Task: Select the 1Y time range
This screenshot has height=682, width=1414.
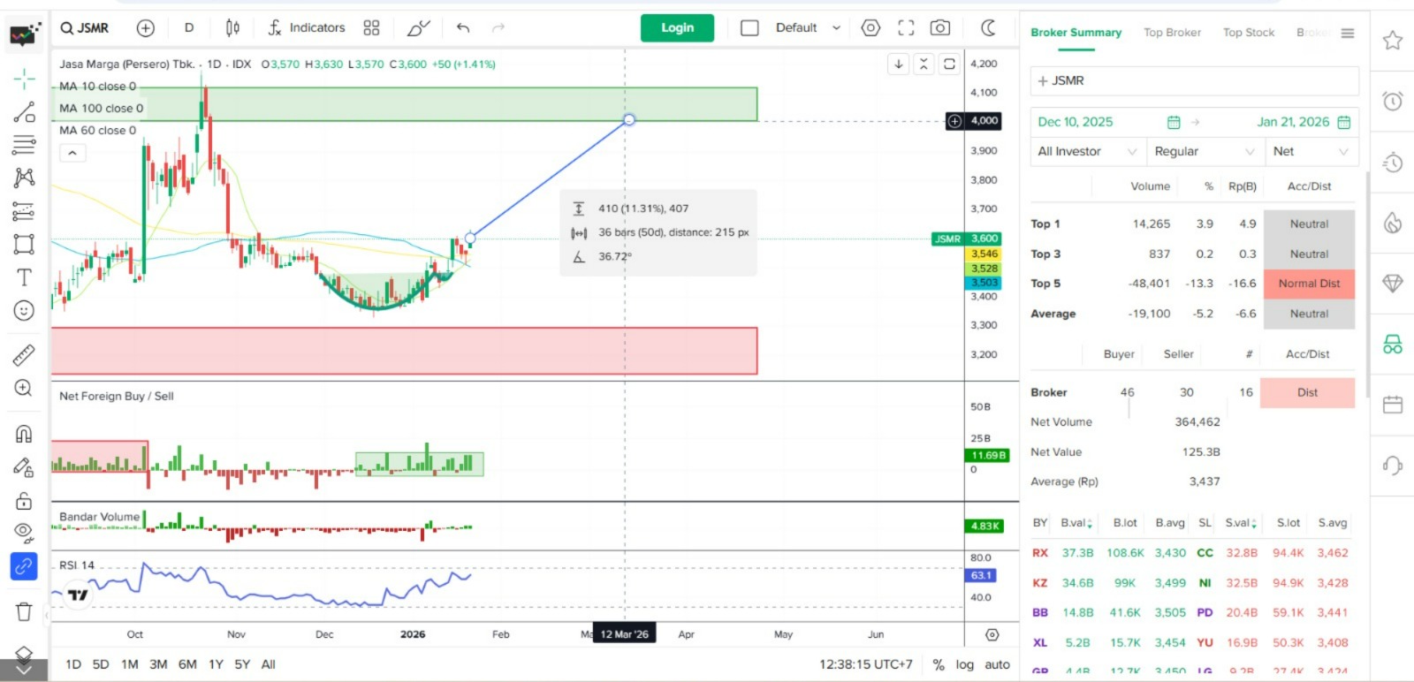Action: pos(216,664)
